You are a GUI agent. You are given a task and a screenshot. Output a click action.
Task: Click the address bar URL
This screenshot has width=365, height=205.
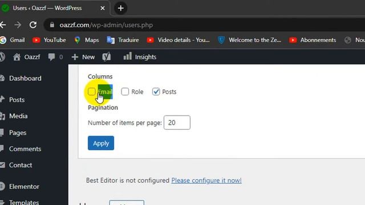[x=106, y=25]
